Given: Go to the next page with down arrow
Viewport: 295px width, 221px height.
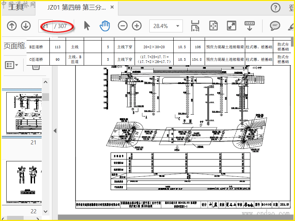Looking at the screenshot, I should (x=25, y=26).
